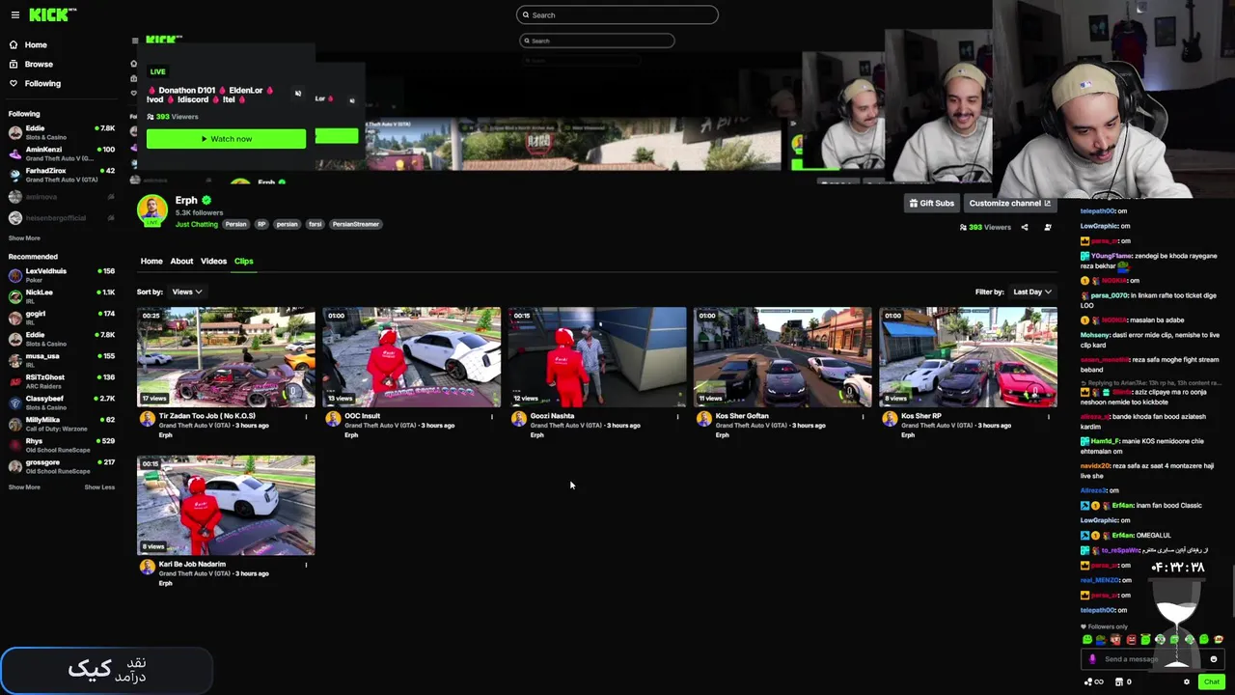Open the Filter by Last Day dropdown
This screenshot has height=695, width=1235.
pos(1031,292)
